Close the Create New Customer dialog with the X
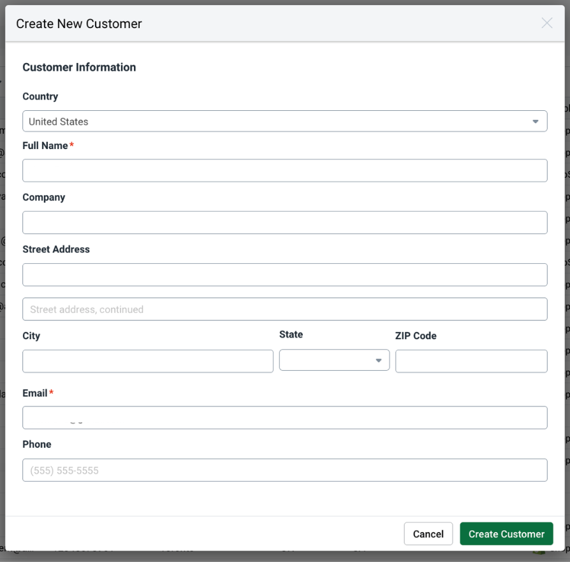This screenshot has height=562, width=570. coord(546,23)
